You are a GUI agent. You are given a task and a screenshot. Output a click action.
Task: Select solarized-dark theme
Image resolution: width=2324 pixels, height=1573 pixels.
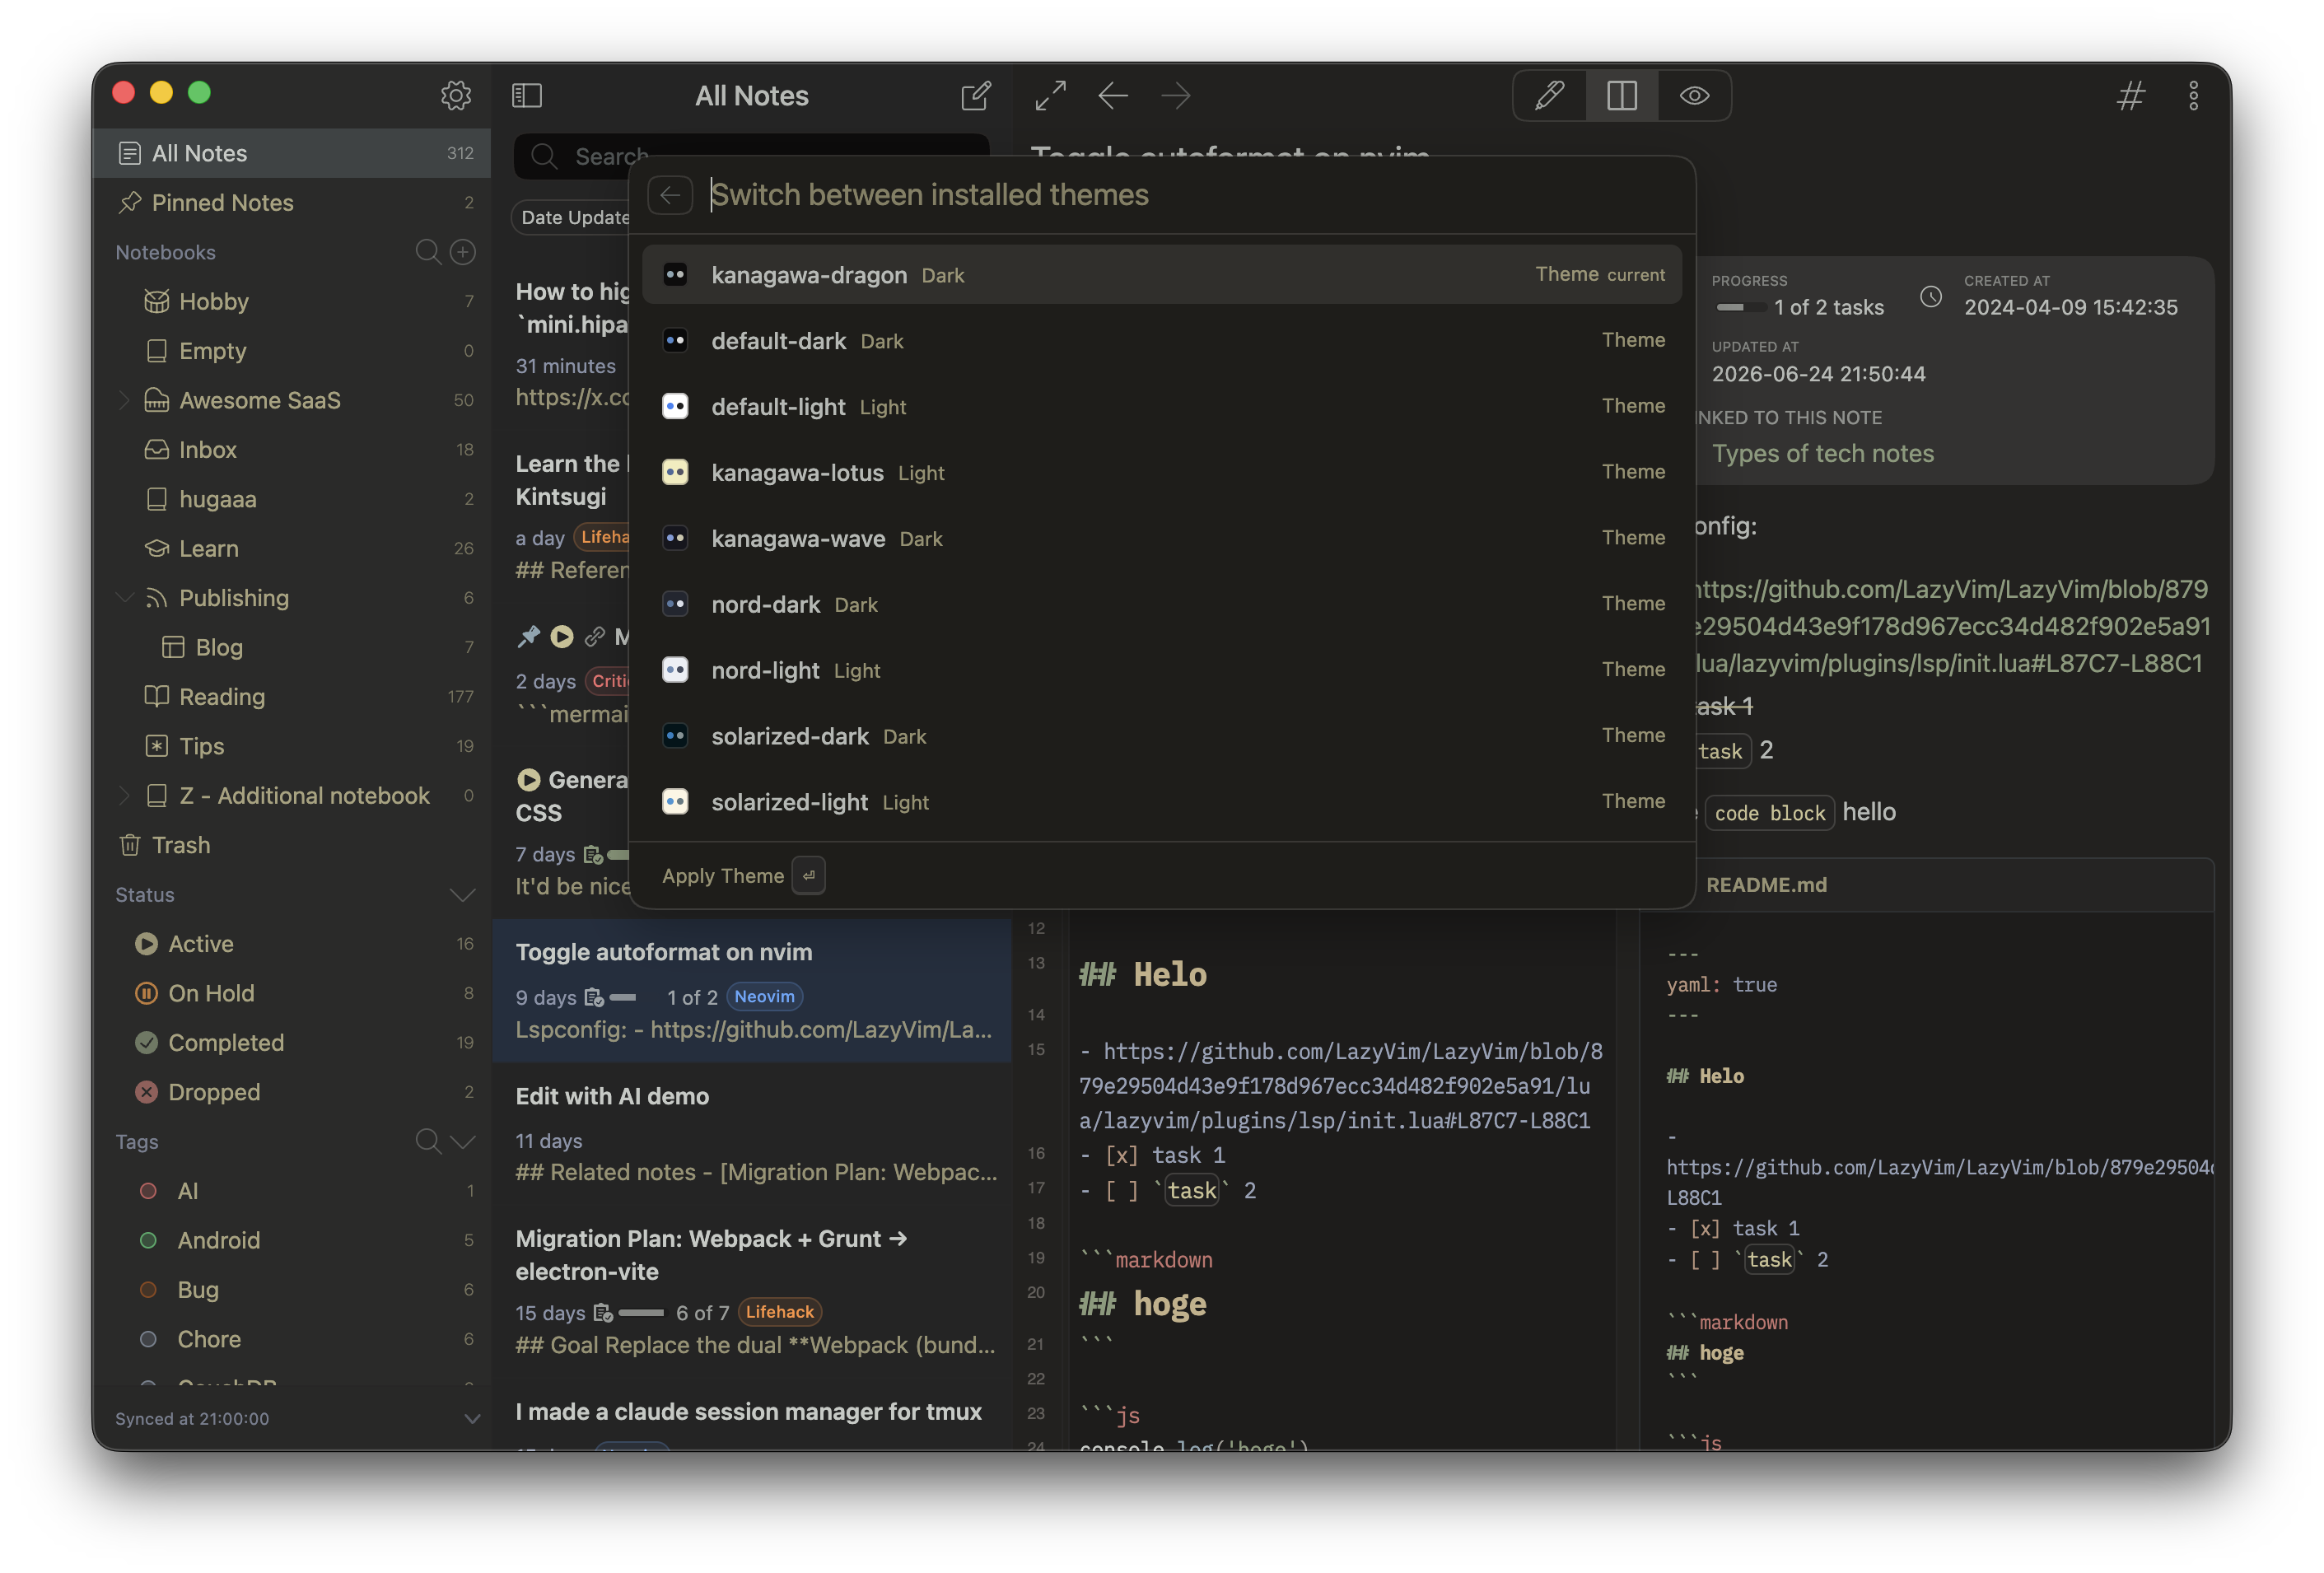pyautogui.click(x=1162, y=736)
